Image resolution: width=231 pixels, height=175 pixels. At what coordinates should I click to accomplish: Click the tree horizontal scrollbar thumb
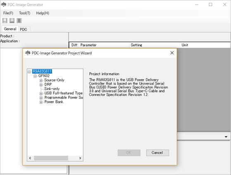pos(51,158)
